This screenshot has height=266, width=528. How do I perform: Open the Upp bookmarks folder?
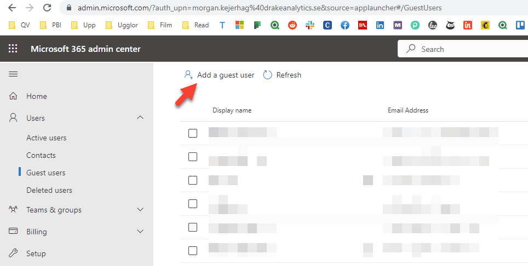point(83,25)
